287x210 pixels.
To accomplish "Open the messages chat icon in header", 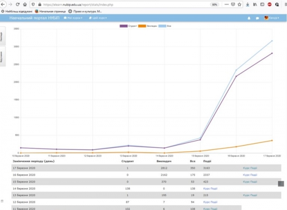I will [257, 18].
